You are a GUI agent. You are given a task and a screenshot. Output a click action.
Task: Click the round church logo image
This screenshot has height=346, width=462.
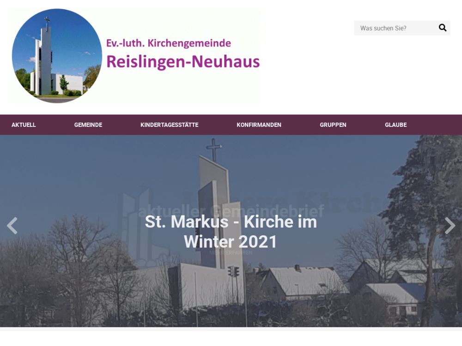coord(57,56)
